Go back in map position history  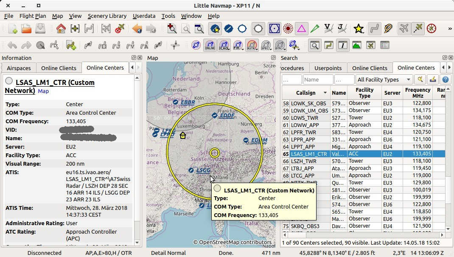click(x=137, y=29)
